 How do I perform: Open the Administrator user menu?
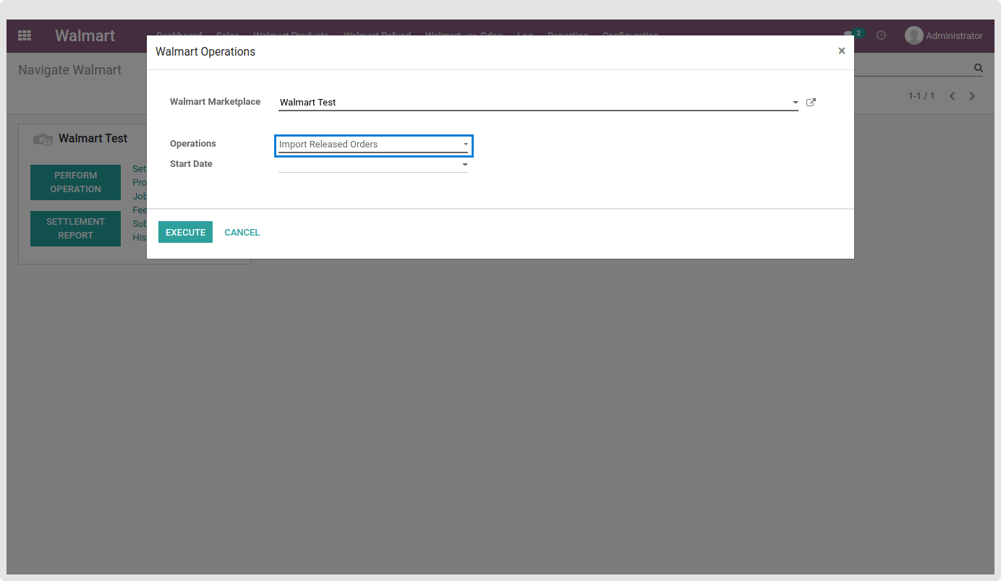tap(944, 35)
